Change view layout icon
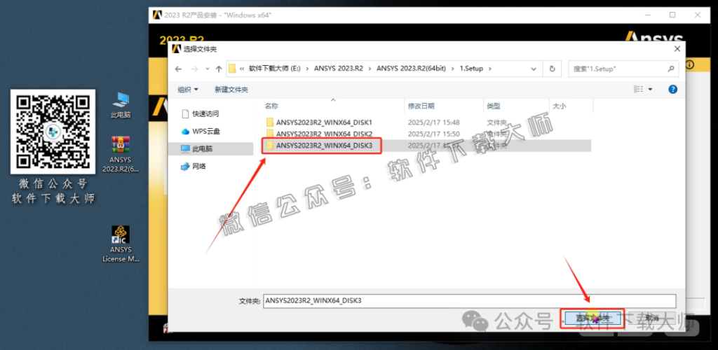The height and width of the screenshot is (350, 718). point(639,90)
